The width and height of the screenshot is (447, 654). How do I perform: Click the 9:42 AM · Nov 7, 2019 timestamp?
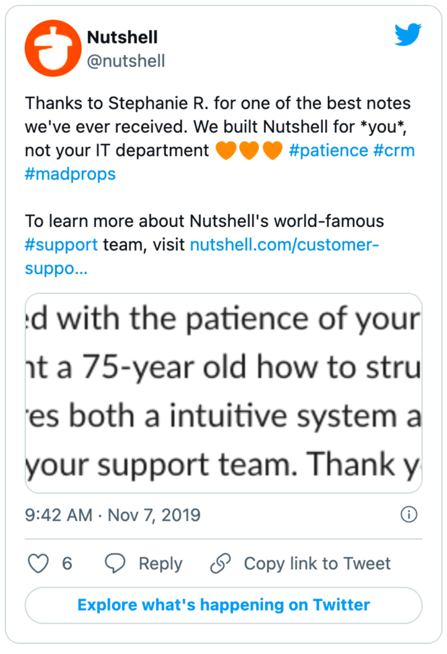pyautogui.click(x=112, y=515)
